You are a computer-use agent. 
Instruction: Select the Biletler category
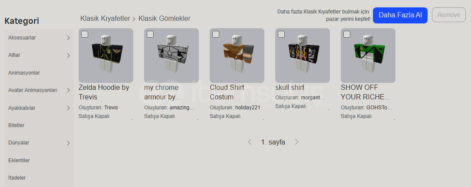pyautogui.click(x=16, y=125)
